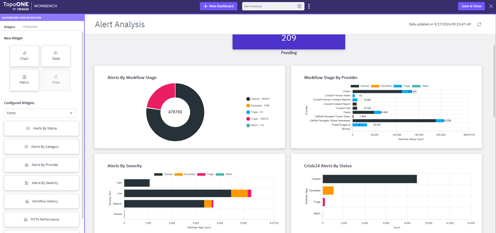Click horizontal bar icon of Alerts By Severity
This screenshot has width=496, height=233.
point(27,183)
